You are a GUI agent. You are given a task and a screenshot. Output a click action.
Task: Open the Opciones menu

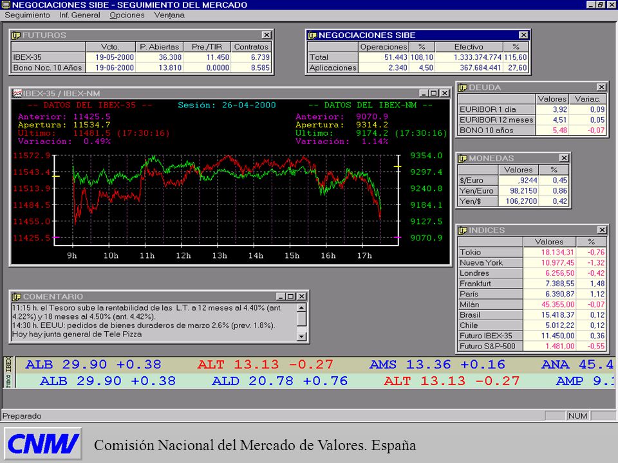127,15
